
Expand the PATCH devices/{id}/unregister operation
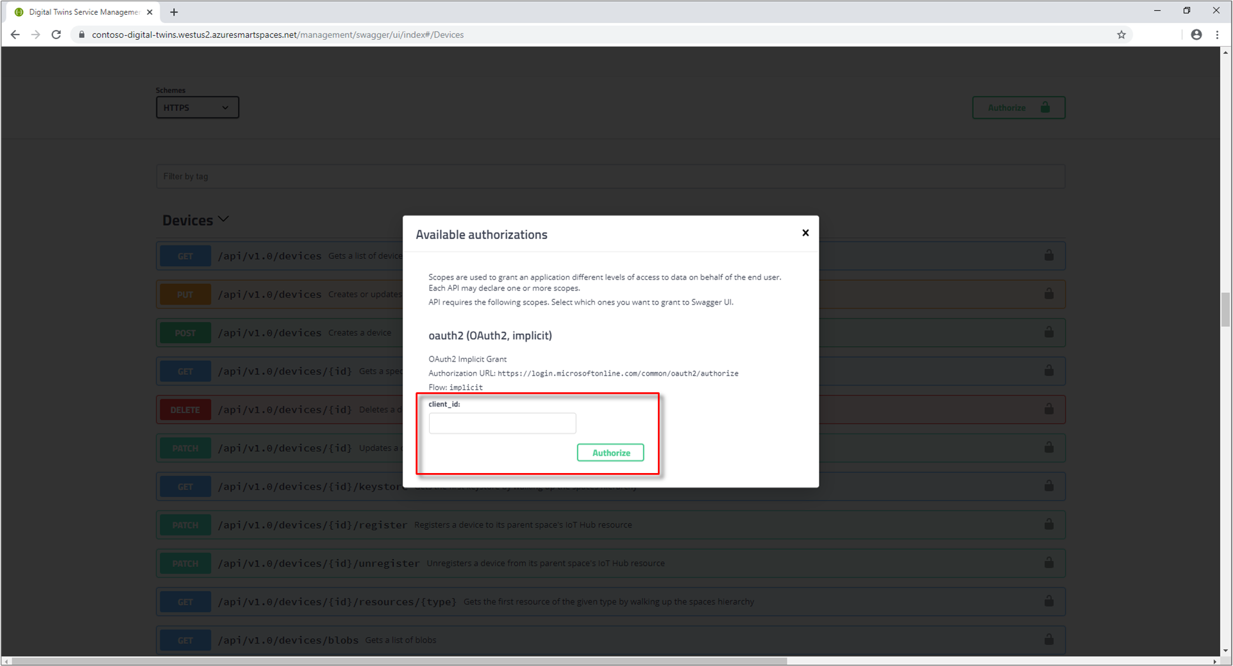pos(610,563)
